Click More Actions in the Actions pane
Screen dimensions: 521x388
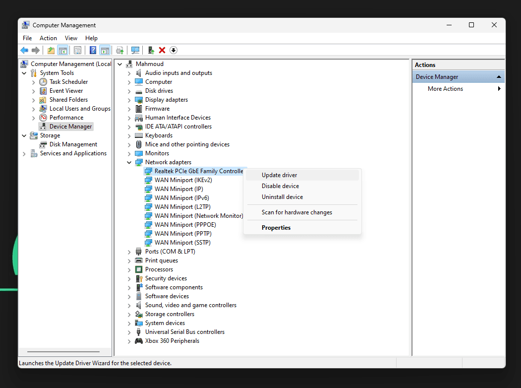[x=445, y=89]
